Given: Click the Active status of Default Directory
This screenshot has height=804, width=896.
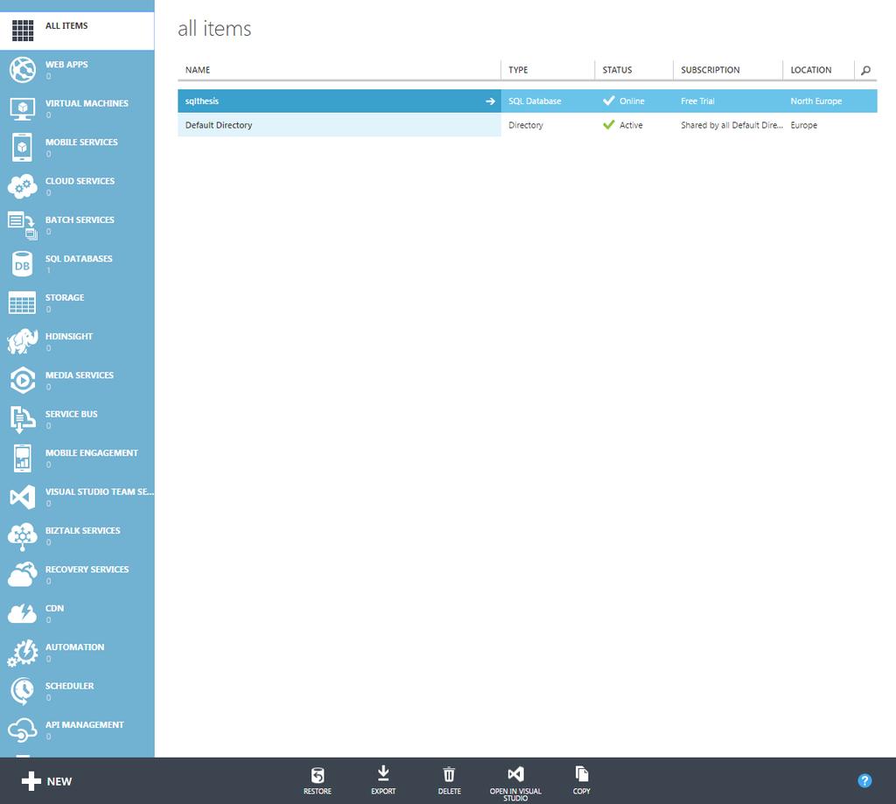Looking at the screenshot, I should click(x=622, y=125).
